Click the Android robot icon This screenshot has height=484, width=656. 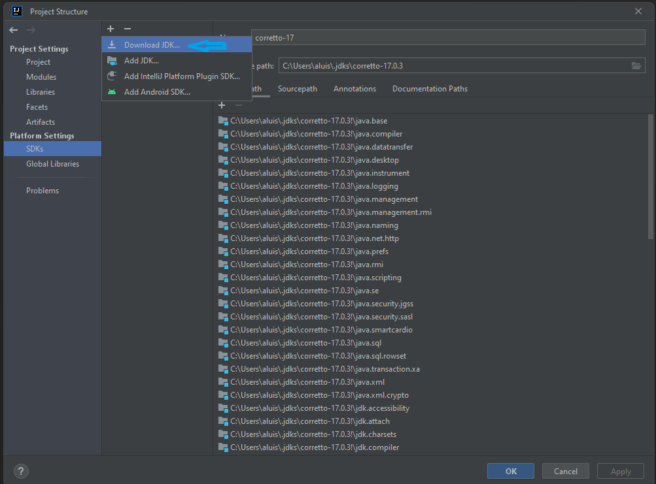click(x=112, y=92)
